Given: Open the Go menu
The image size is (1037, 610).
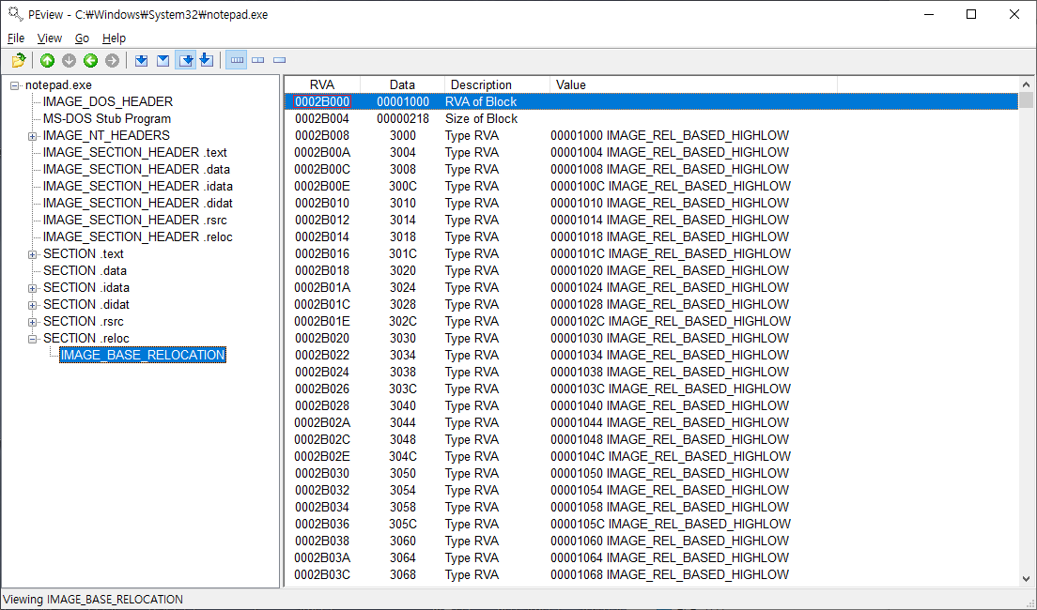Looking at the screenshot, I should click(x=82, y=38).
